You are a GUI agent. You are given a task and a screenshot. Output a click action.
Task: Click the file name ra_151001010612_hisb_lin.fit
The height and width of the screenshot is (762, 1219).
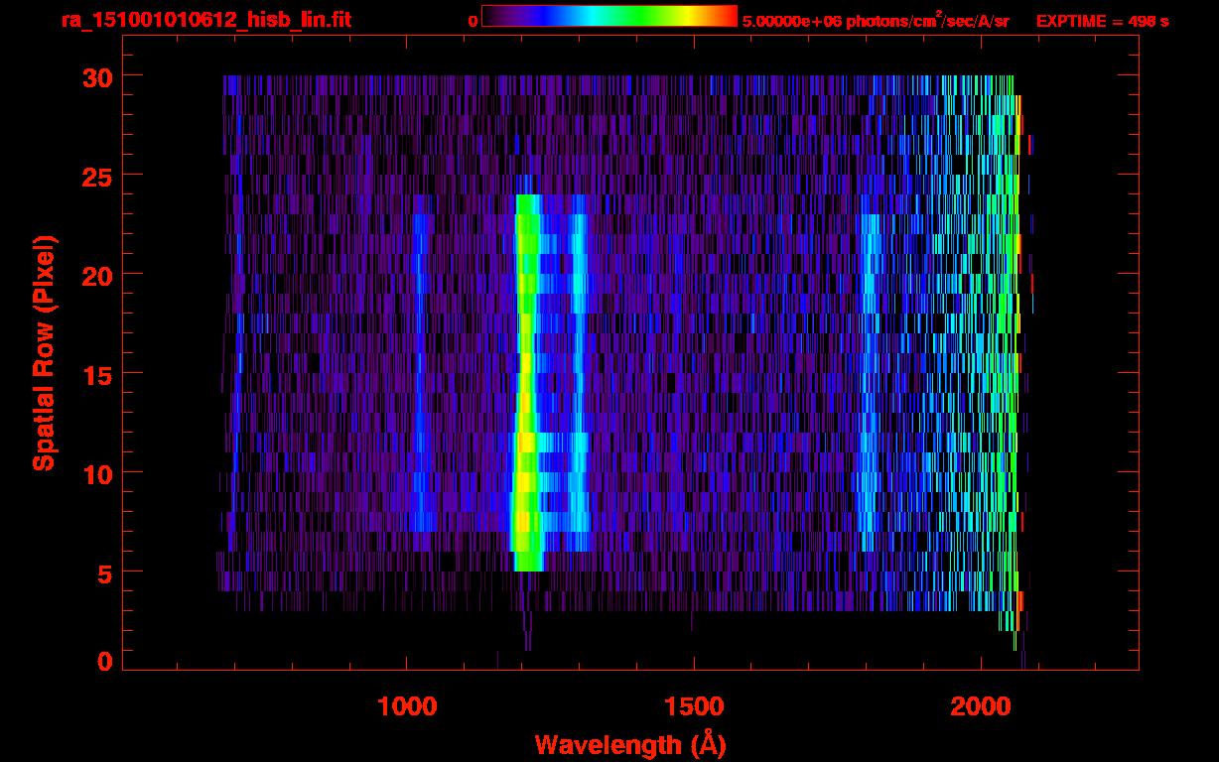pos(205,20)
